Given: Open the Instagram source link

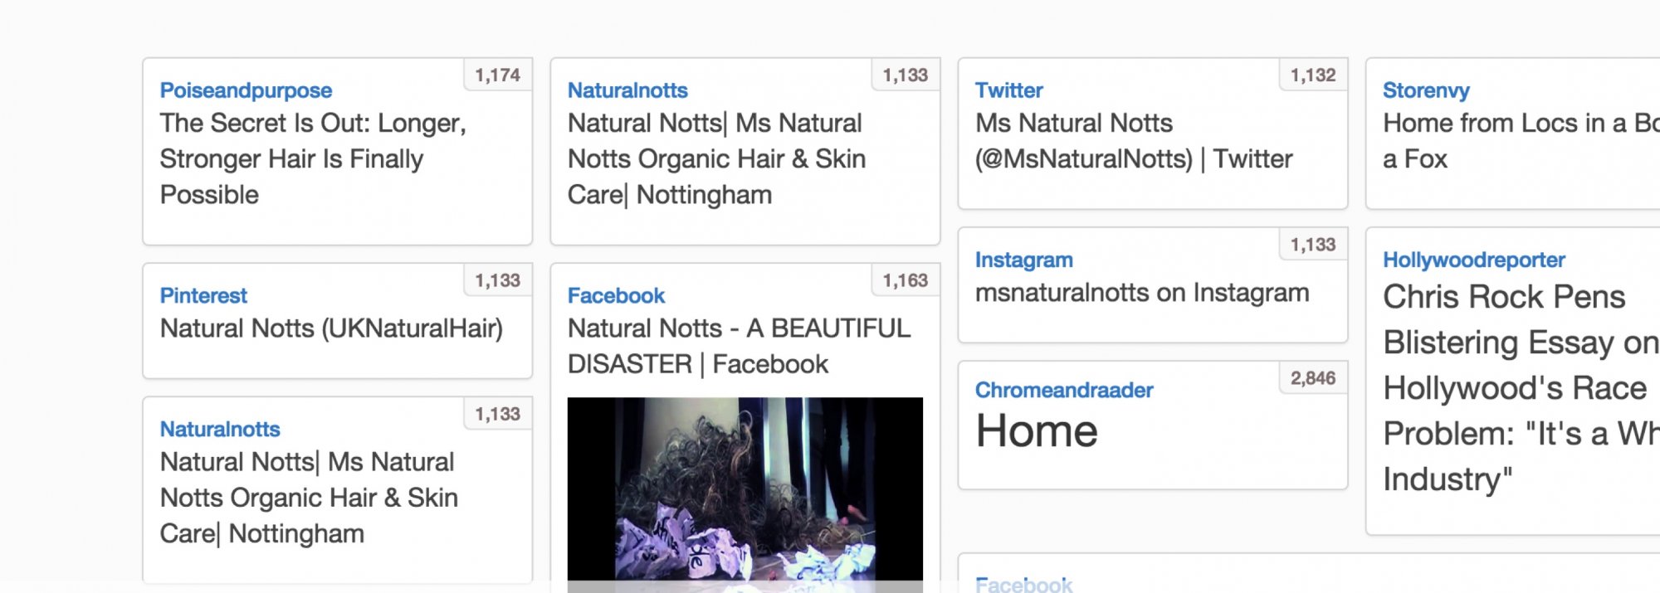Looking at the screenshot, I should [x=1023, y=260].
